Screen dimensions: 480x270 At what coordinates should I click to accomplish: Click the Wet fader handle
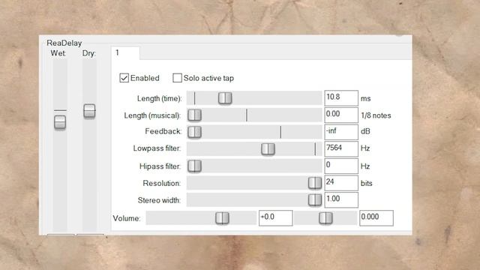pos(60,122)
